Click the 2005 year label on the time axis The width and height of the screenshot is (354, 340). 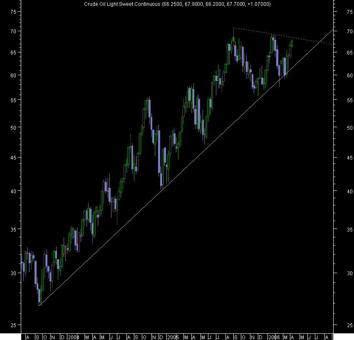click(173, 338)
